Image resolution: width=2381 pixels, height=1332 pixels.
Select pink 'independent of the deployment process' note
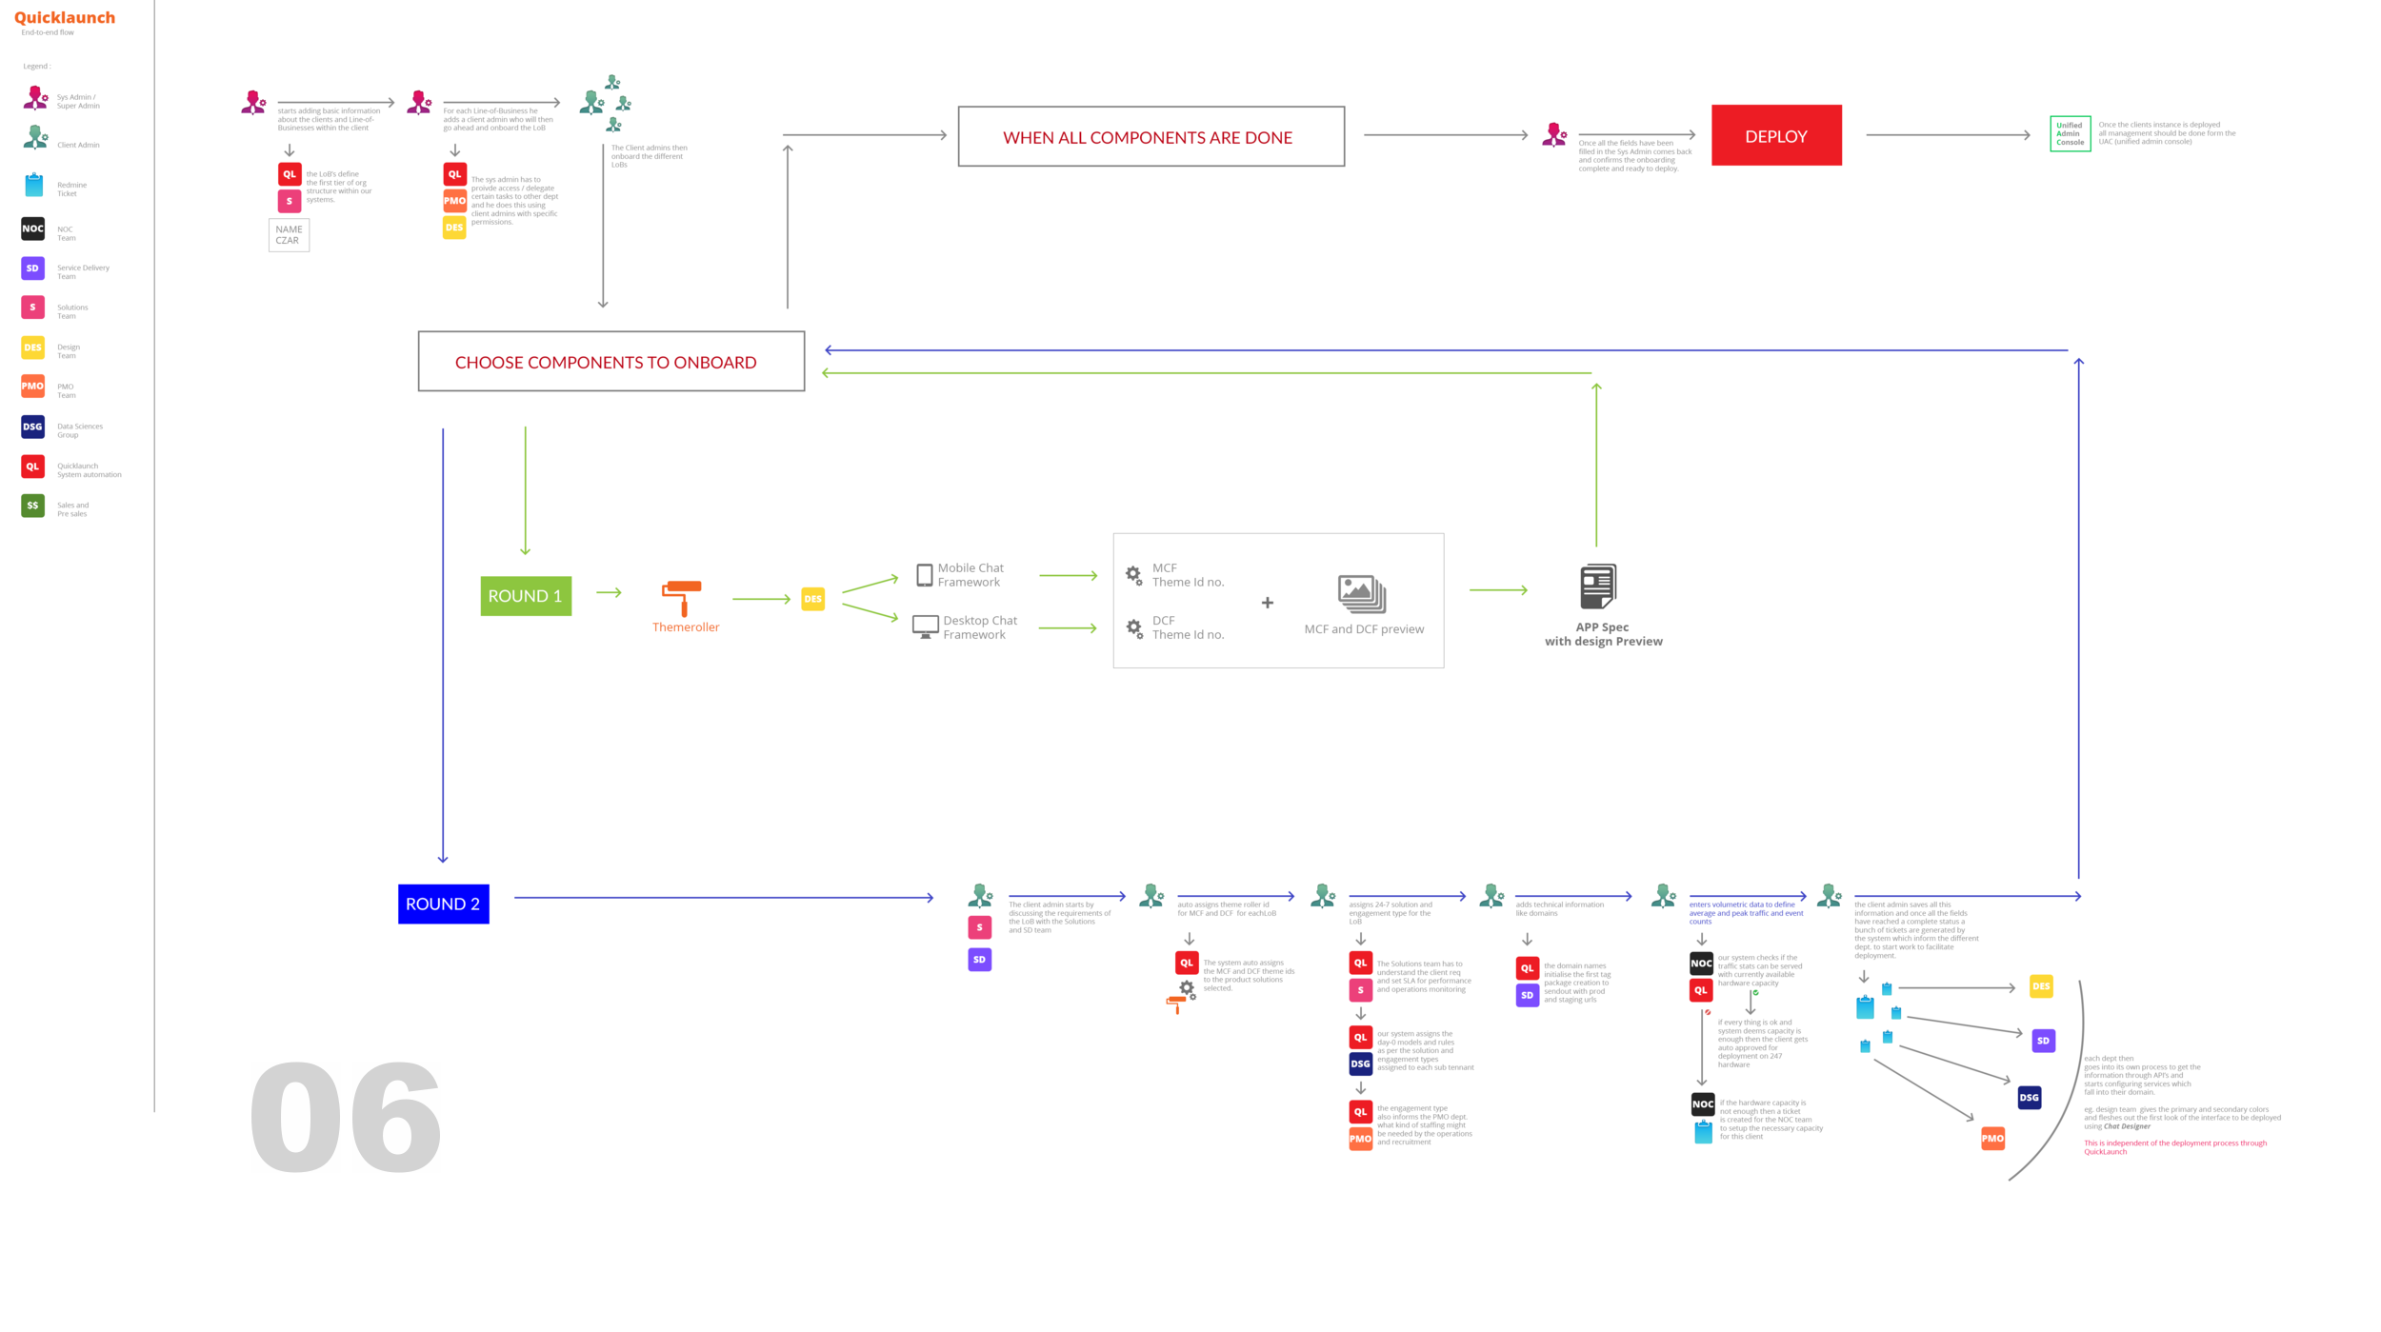tap(2174, 1147)
